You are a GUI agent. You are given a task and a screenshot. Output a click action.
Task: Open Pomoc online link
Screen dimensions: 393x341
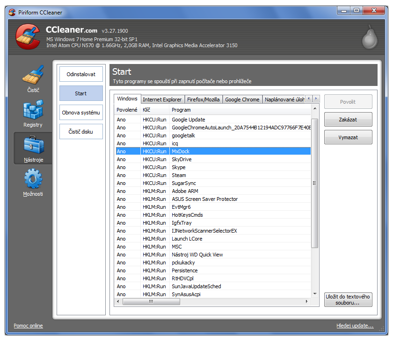[x=28, y=326]
